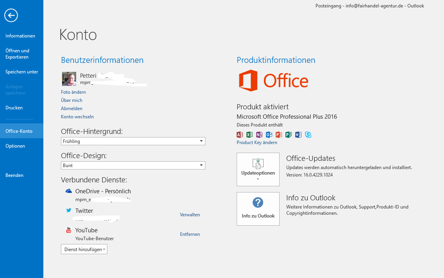Select Öffnen und Exportieren in sidebar

pyautogui.click(x=17, y=54)
